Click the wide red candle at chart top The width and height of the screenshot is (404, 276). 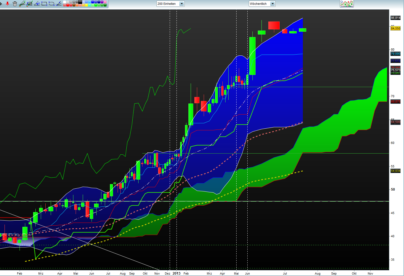[x=274, y=25]
